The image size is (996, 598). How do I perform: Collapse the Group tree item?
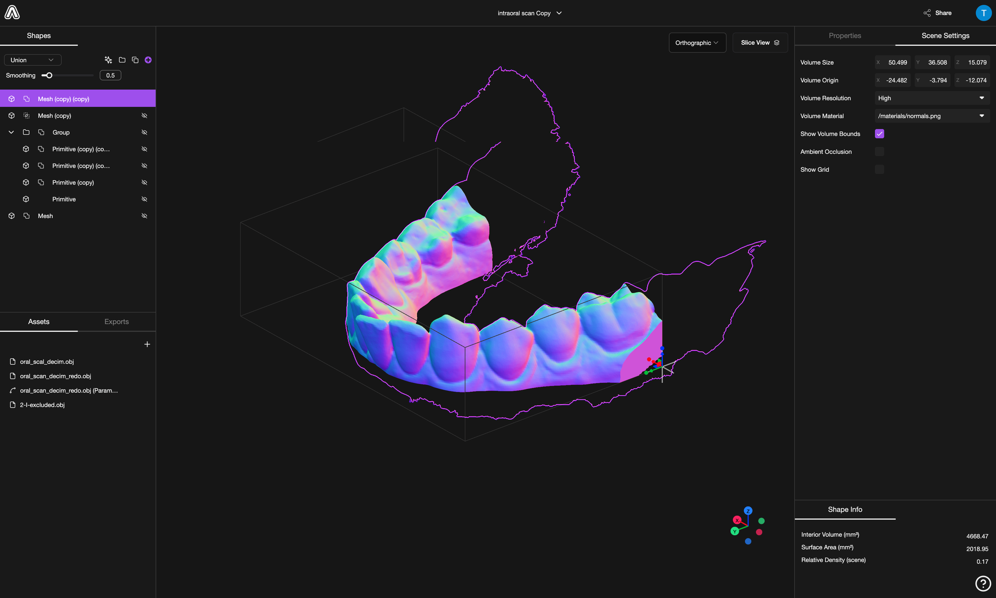(11, 132)
